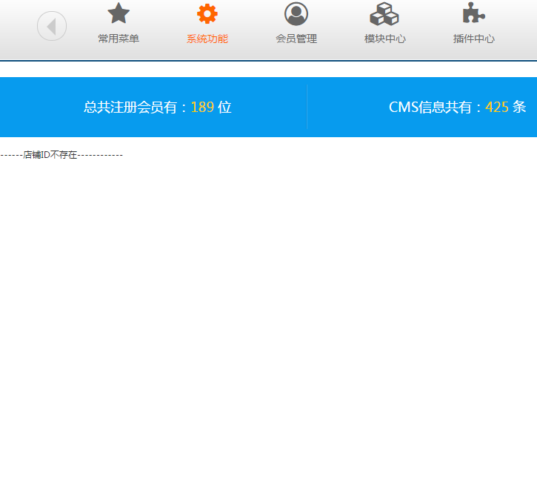This screenshot has width=537, height=502.
Task: Click the divider between the two statistics
Action: click(x=307, y=108)
